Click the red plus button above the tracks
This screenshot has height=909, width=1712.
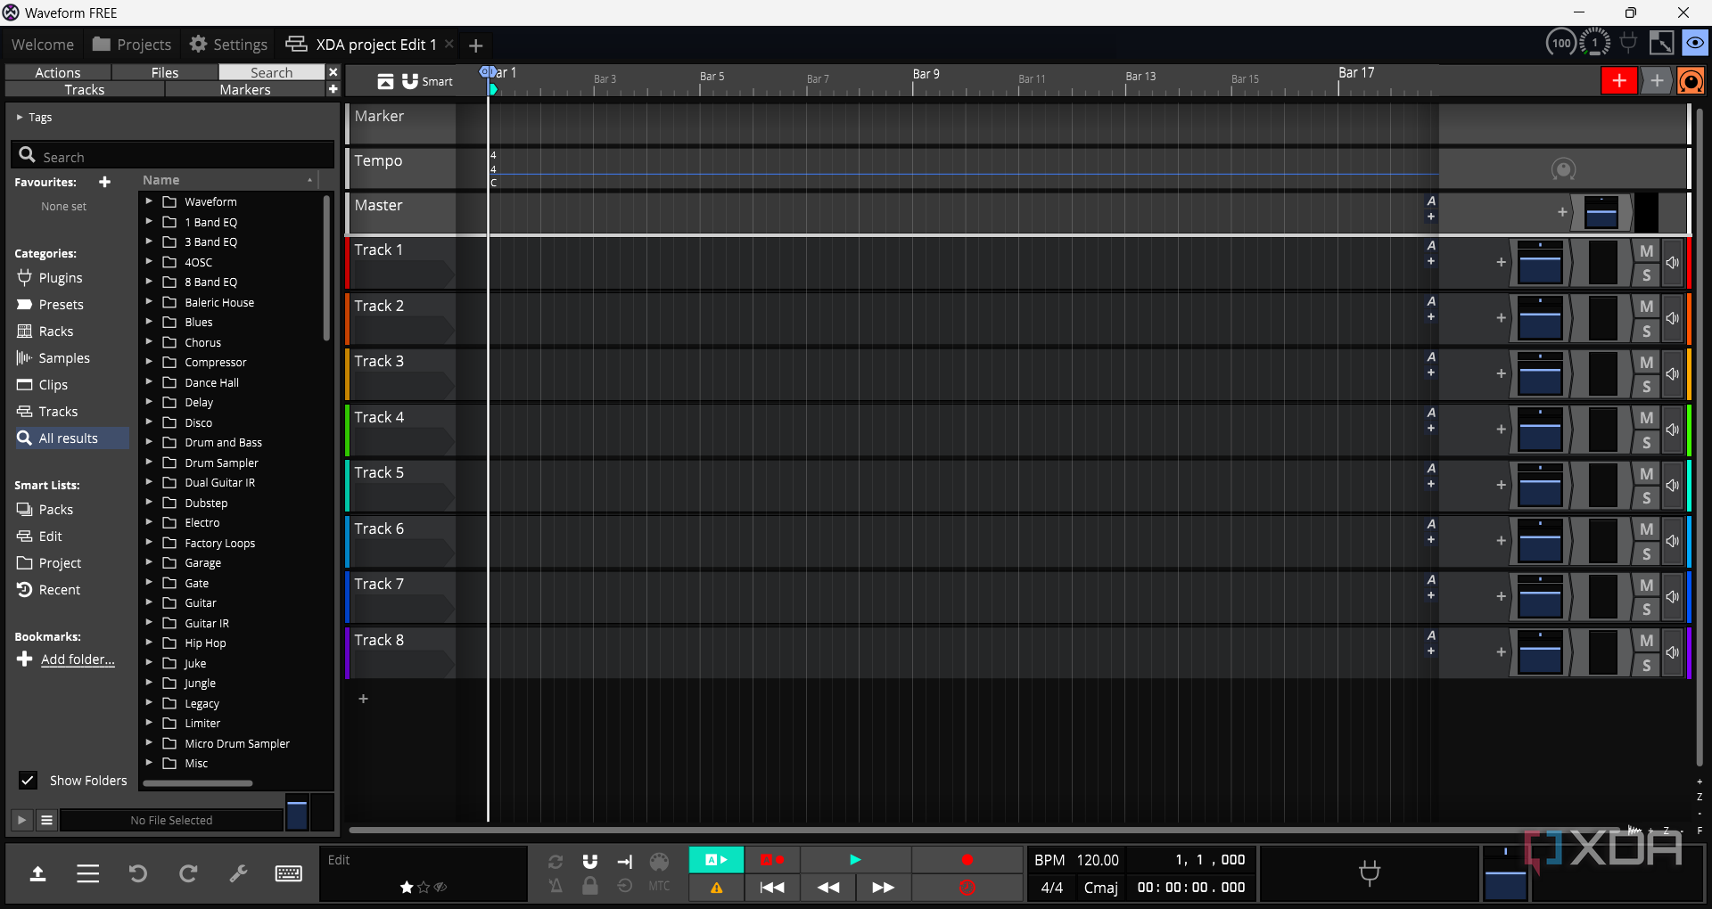(1619, 80)
